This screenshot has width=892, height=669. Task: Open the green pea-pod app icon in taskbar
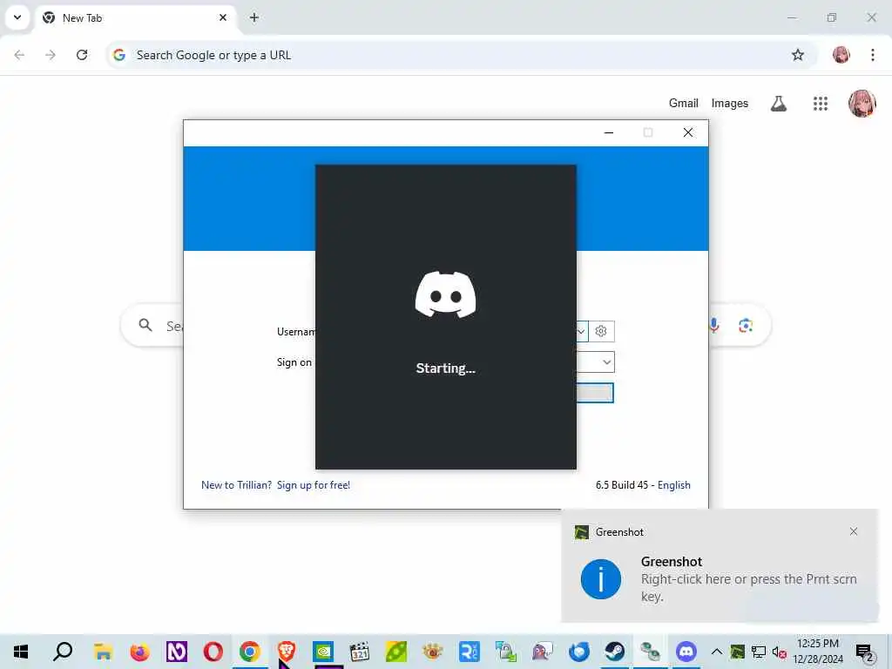pyautogui.click(x=396, y=652)
